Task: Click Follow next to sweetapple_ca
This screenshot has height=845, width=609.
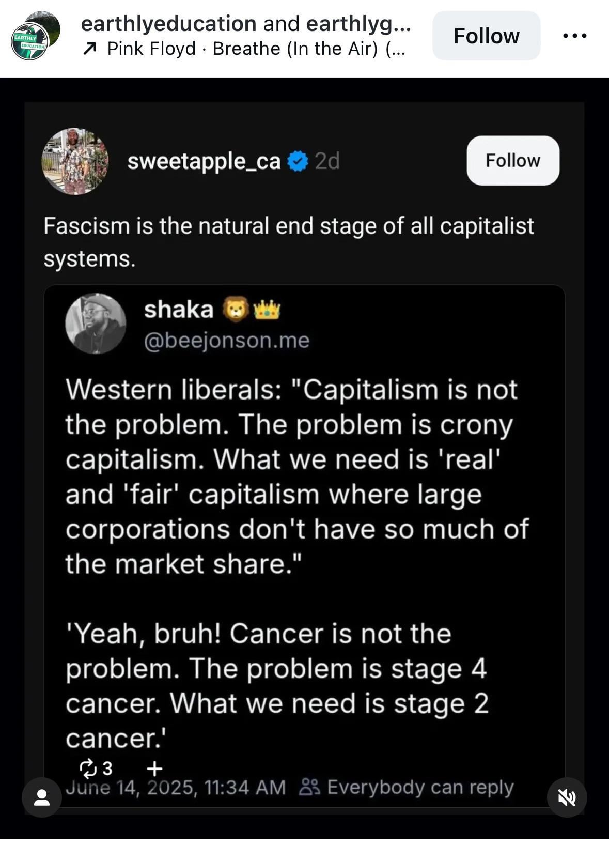Action: 512,160
